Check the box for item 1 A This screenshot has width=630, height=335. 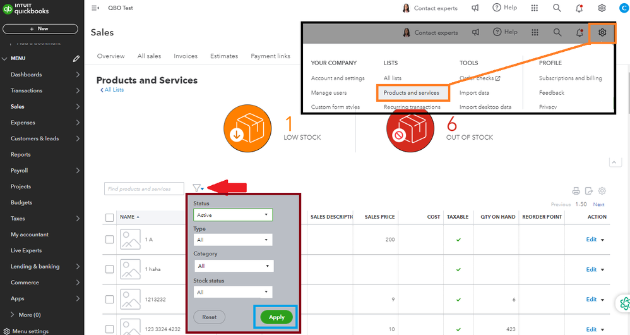click(x=109, y=240)
